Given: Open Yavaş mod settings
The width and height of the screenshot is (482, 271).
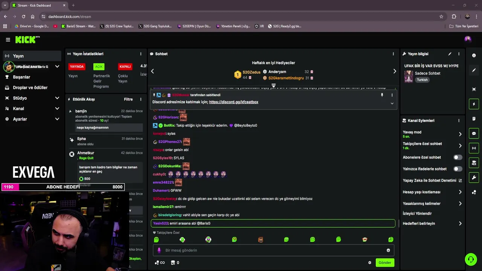Looking at the screenshot, I should click(432, 134).
